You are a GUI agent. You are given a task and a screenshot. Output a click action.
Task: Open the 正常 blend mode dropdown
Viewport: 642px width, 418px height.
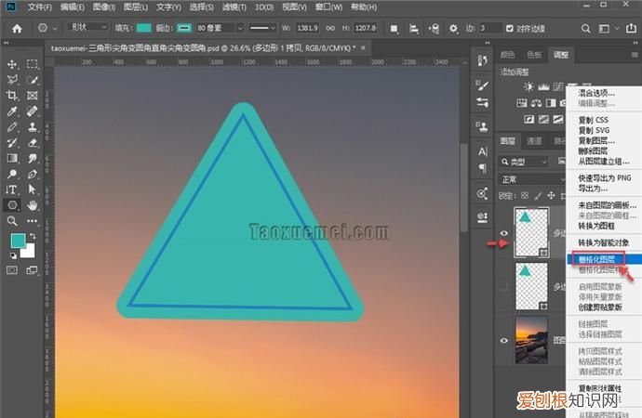[526, 179]
